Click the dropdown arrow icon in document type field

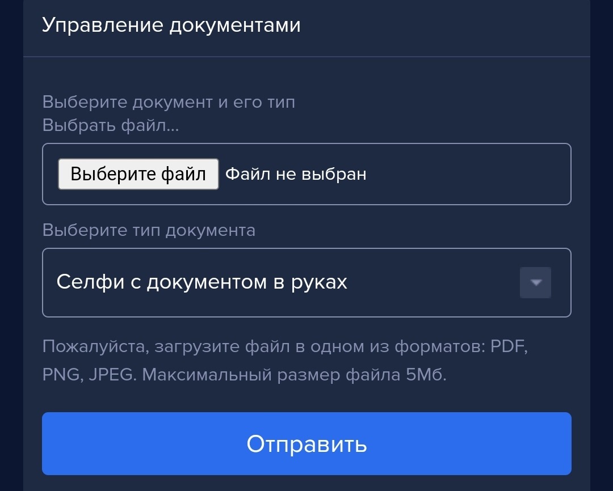click(x=535, y=282)
